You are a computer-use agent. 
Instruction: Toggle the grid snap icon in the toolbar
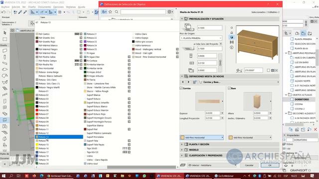[60, 12]
